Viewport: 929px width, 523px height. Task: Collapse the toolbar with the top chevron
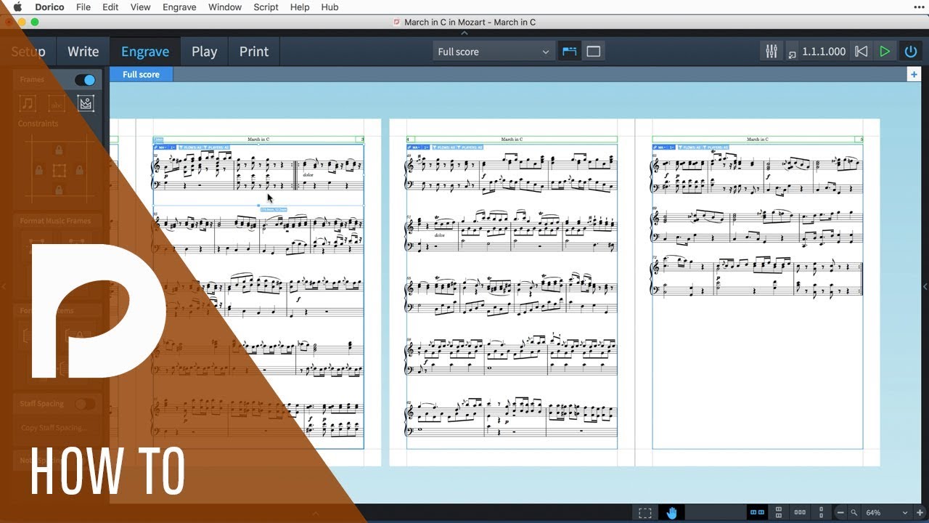pyautogui.click(x=464, y=33)
